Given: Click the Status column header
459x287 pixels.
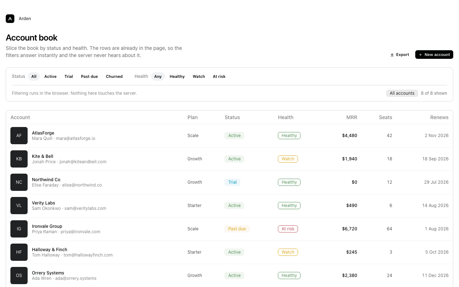Looking at the screenshot, I should click(x=232, y=117).
